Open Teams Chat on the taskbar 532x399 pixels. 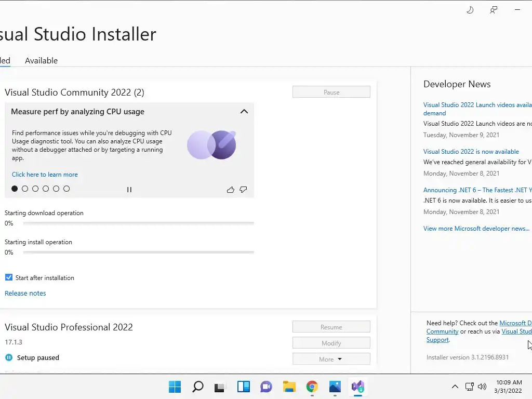pos(267,387)
